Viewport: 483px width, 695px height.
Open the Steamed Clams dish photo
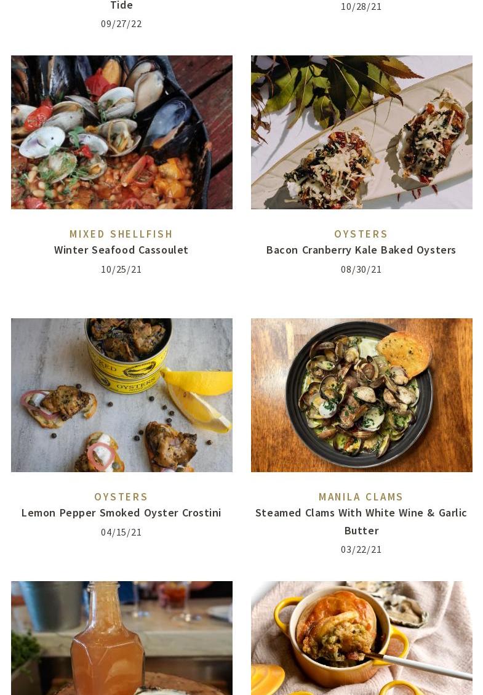[362, 395]
